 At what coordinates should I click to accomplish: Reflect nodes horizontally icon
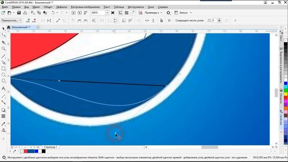click(147, 20)
